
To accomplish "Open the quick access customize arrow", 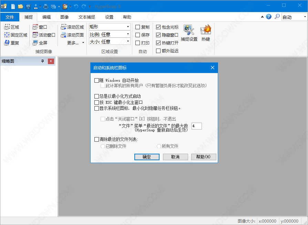I will (90, 7).
